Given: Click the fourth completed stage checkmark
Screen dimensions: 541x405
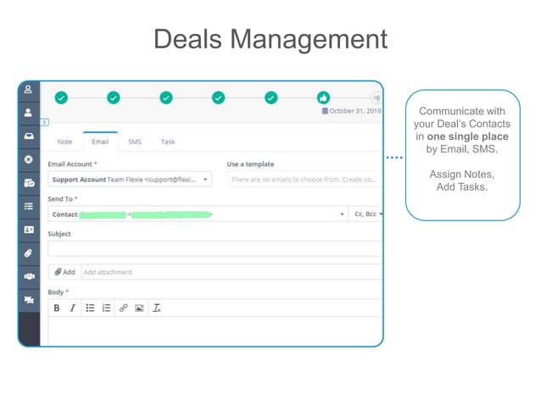Looking at the screenshot, I should pyautogui.click(x=219, y=98).
